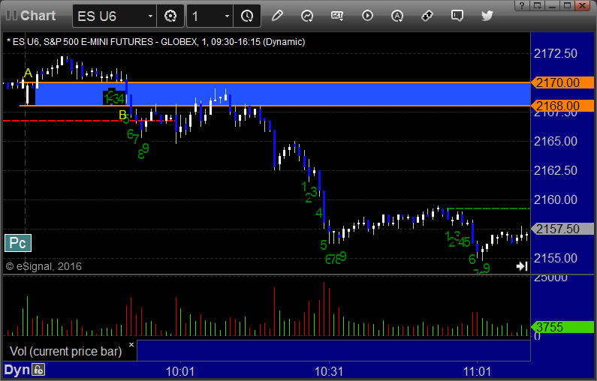Click the help question mark button
This screenshot has height=381, width=597.
(522, 5)
